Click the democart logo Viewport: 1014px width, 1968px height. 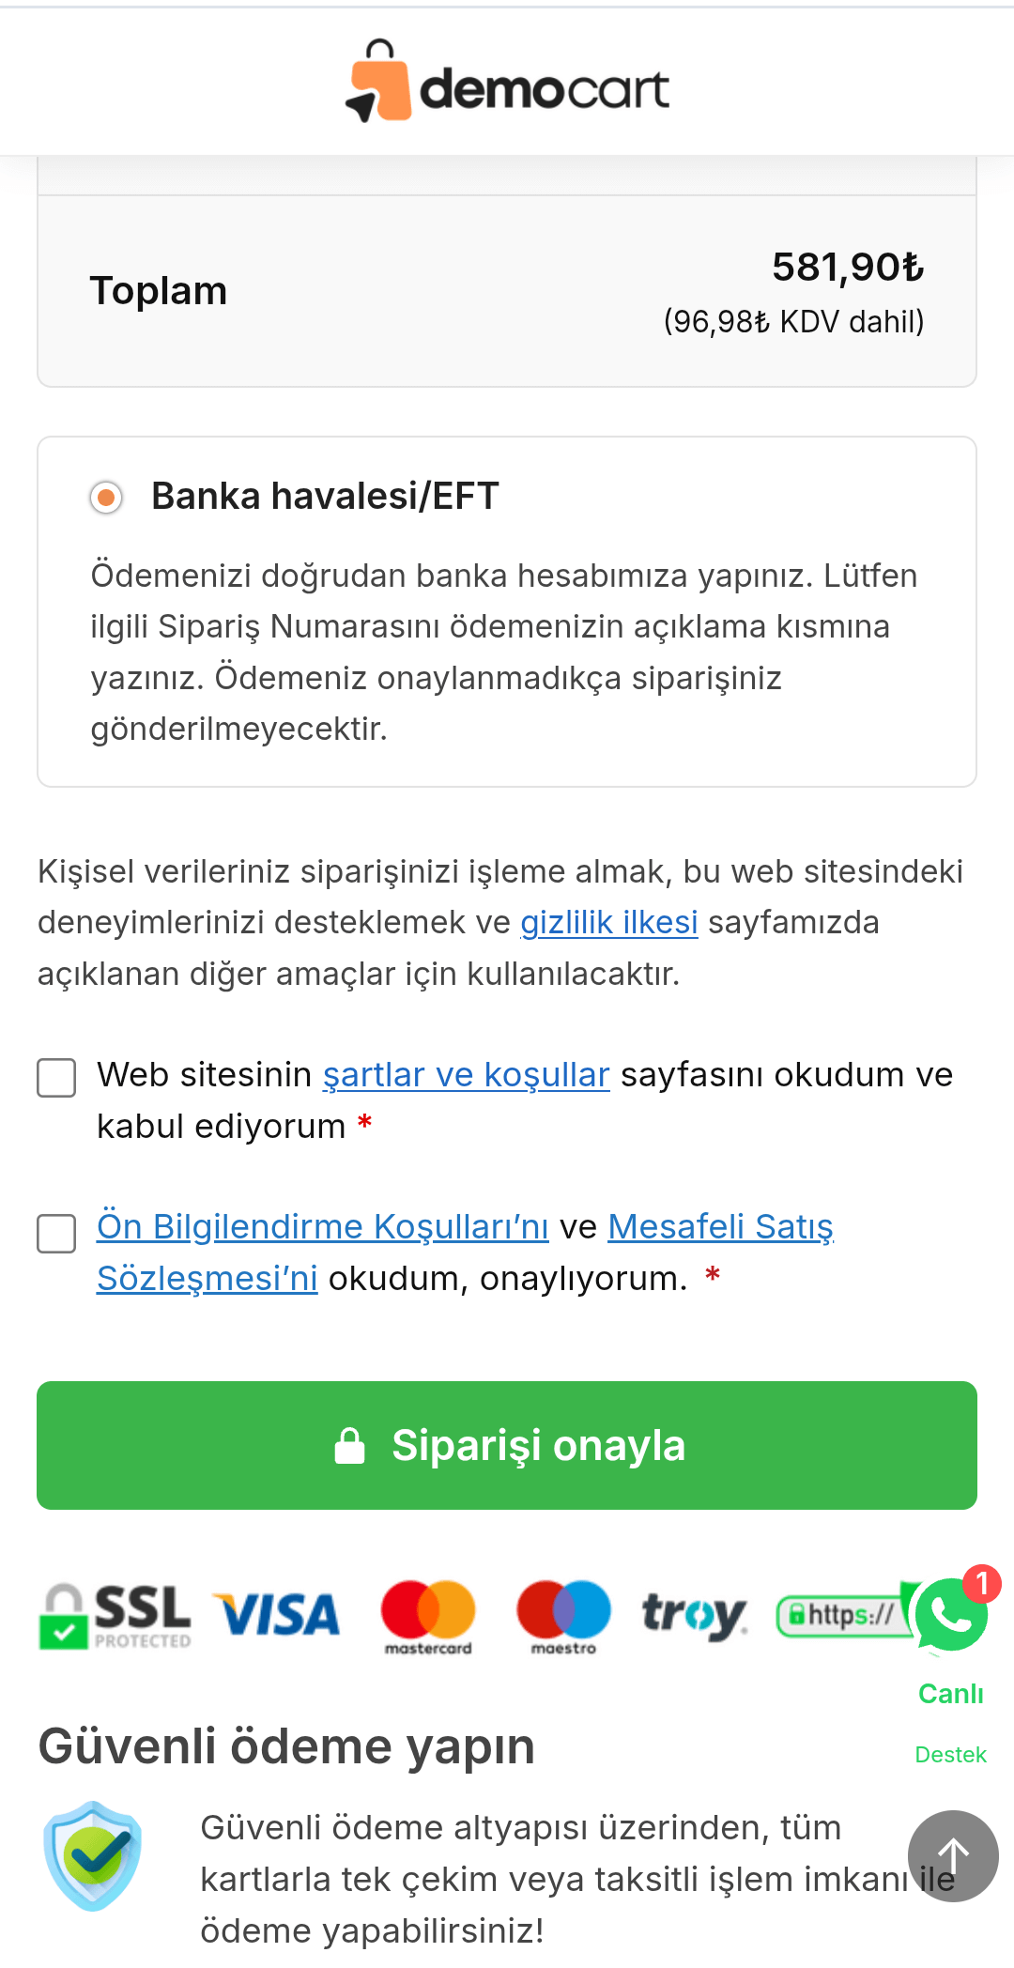507,84
